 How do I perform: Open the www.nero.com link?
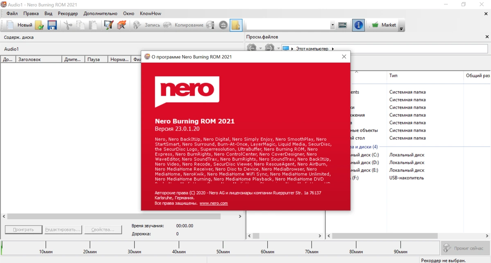pyautogui.click(x=214, y=203)
